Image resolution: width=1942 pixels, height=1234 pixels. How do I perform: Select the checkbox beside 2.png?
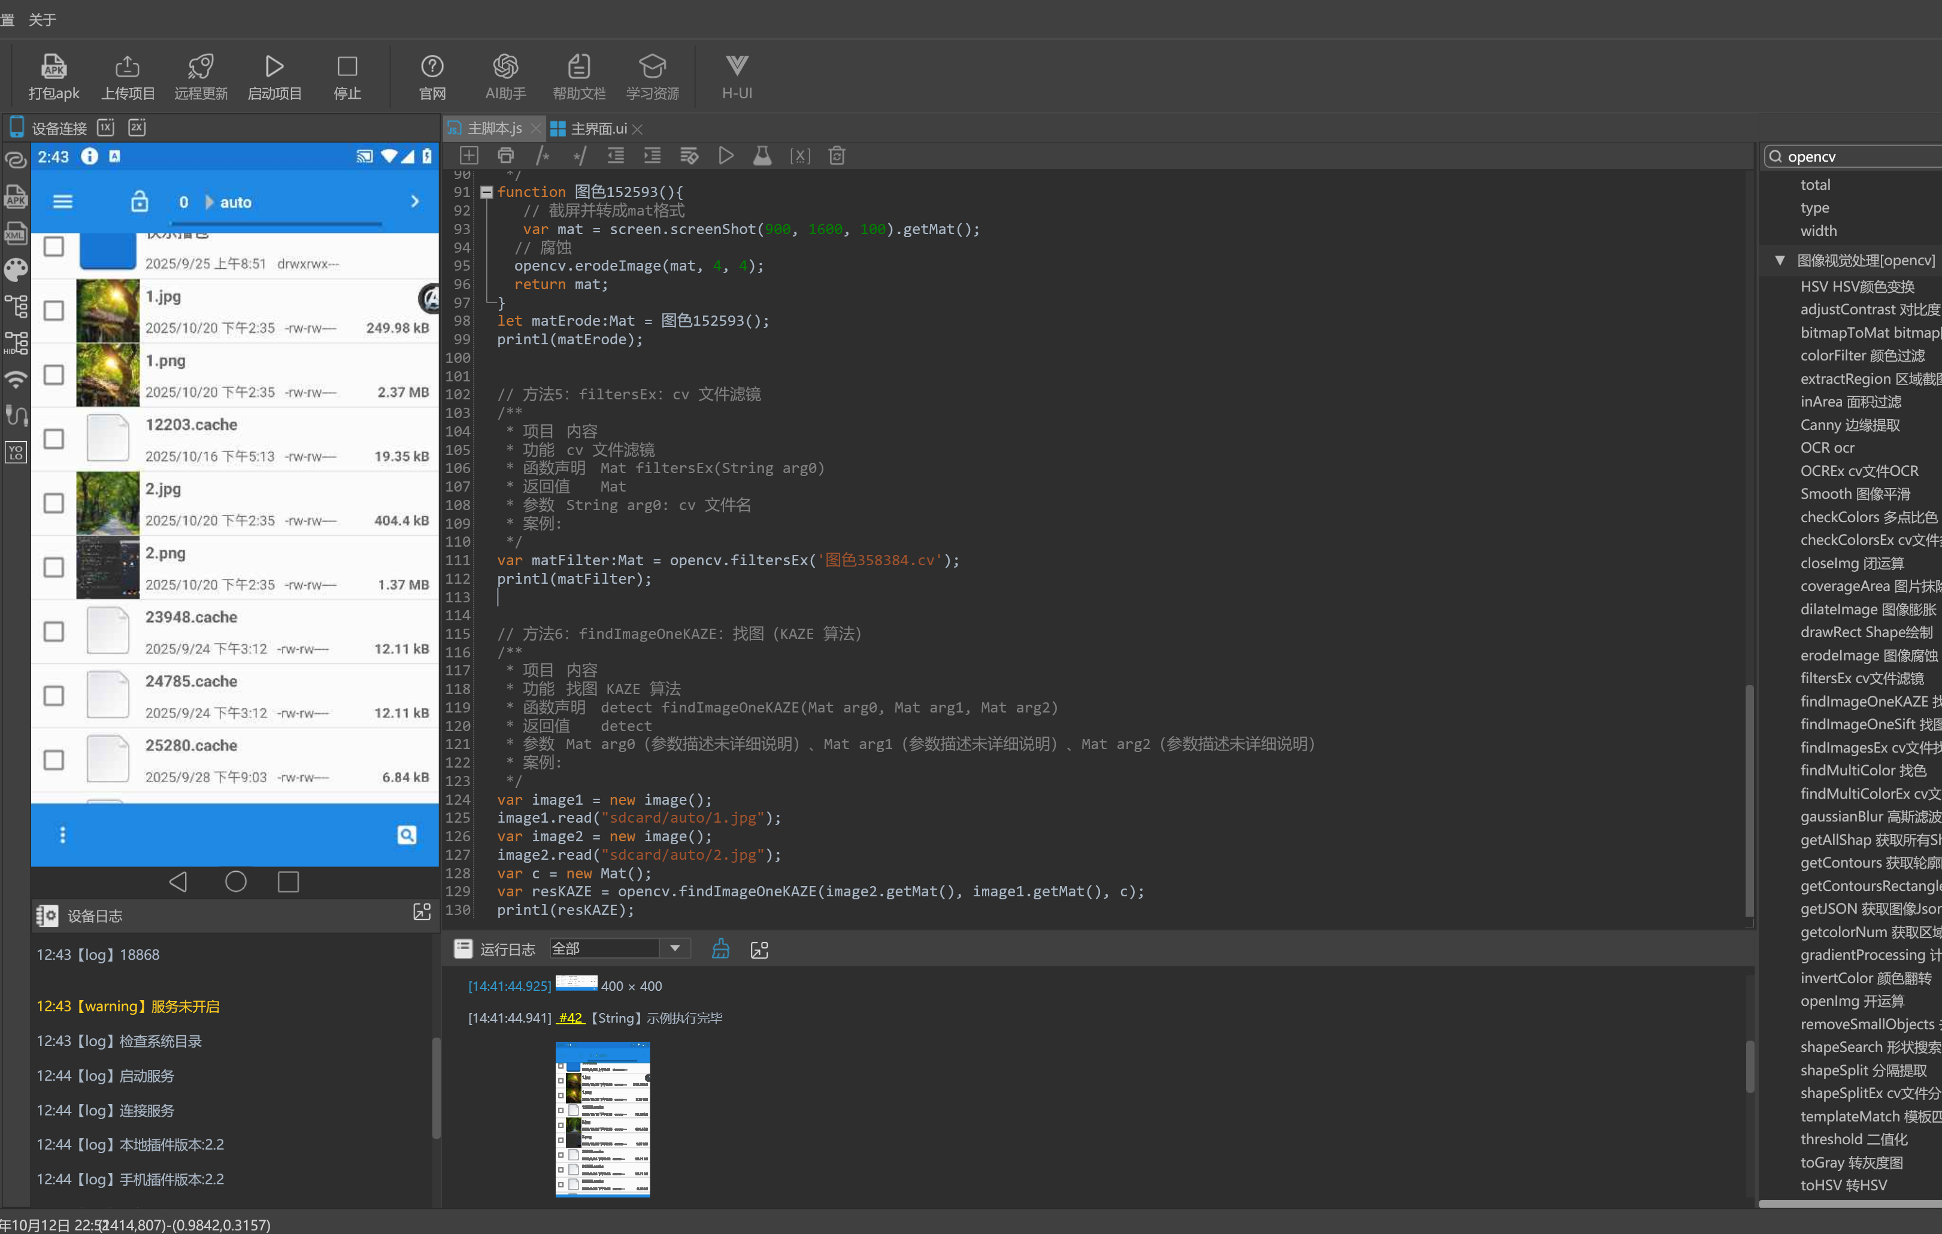(x=54, y=567)
